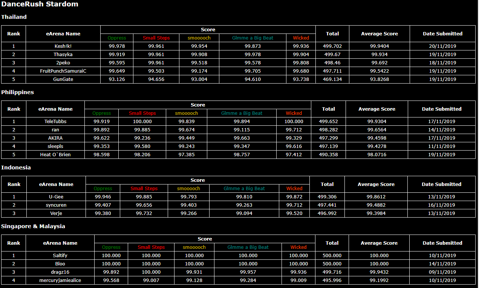The width and height of the screenshot is (479, 288).
Task: Select U-Gee in the Indonesia table
Action: click(x=56, y=197)
